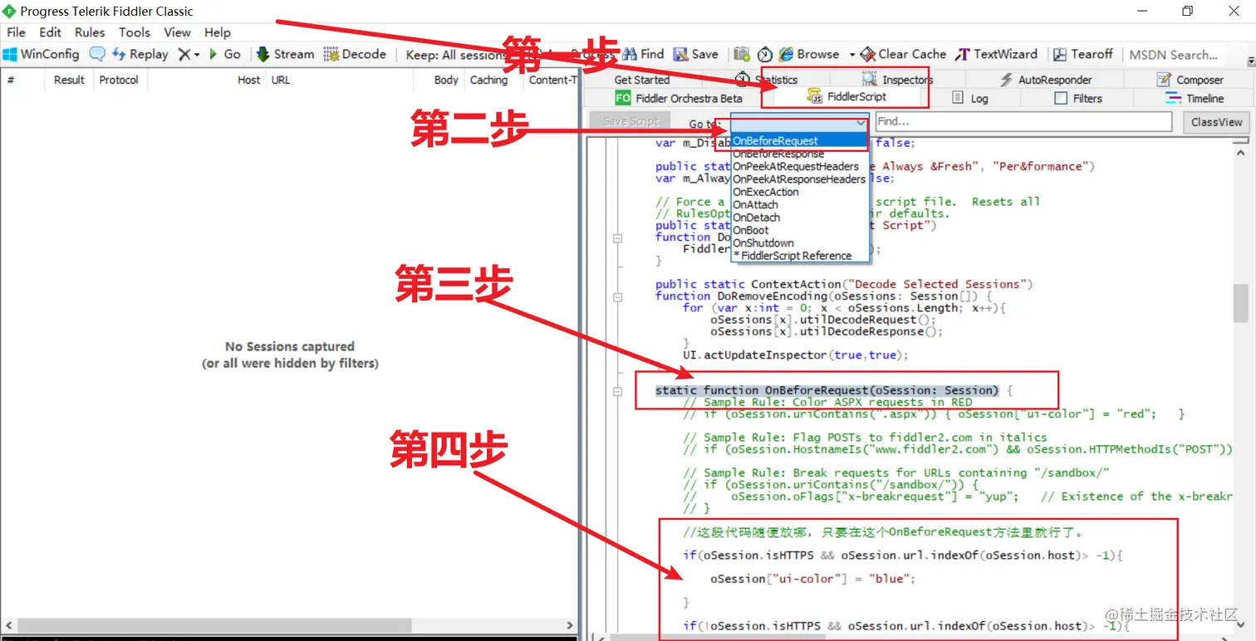Select the FiddlerScript tab

(x=846, y=97)
